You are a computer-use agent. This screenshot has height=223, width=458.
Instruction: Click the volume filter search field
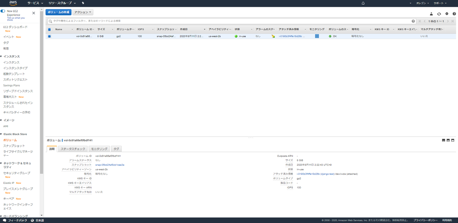tap(231, 21)
